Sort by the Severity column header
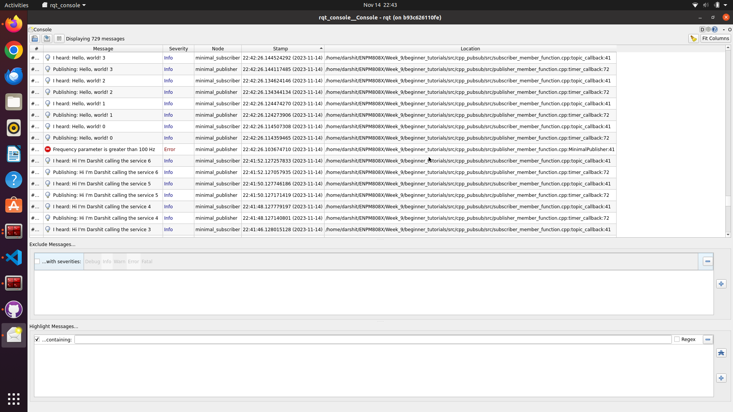 pos(178,48)
